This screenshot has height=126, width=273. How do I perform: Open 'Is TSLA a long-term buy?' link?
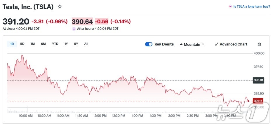click(x=251, y=6)
